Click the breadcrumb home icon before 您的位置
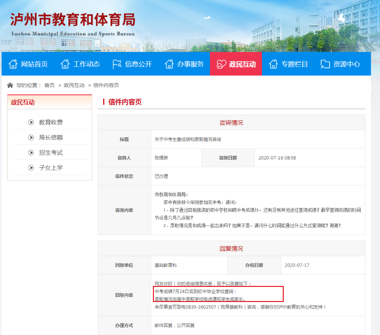 coord(10,85)
